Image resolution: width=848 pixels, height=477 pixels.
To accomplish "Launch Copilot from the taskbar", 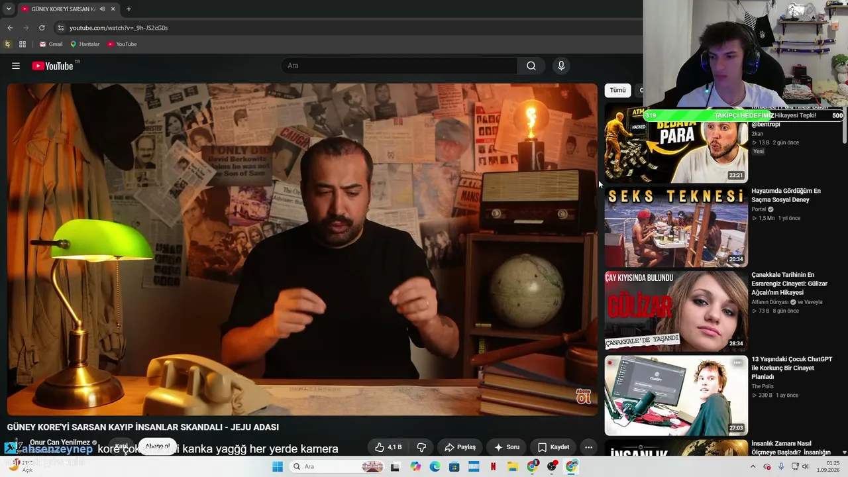I will point(415,466).
